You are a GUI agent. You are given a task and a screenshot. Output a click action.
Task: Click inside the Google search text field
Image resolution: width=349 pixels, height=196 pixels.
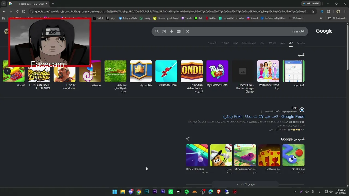point(248,31)
